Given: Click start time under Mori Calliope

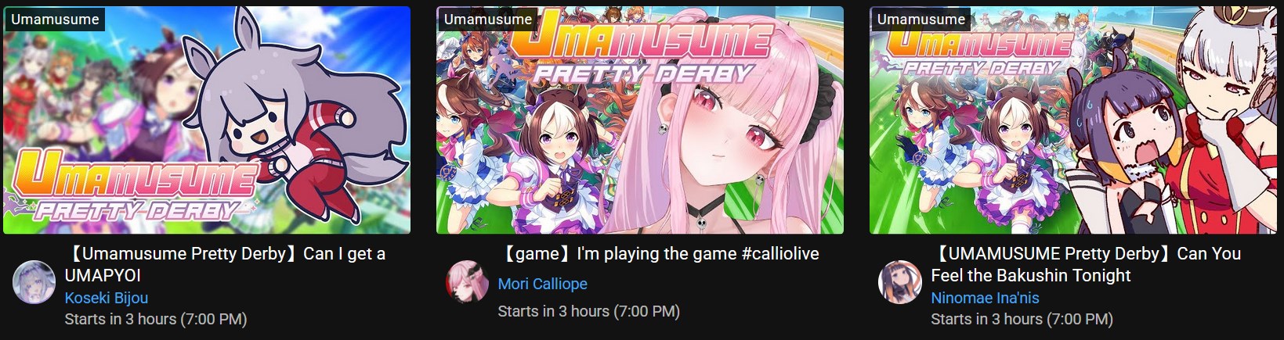Looking at the screenshot, I should coord(589,311).
